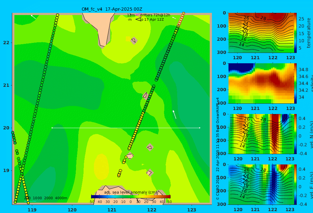Click the 'vel. E (m/s)' axis label
This screenshot has width=313, height=213.
(311, 185)
